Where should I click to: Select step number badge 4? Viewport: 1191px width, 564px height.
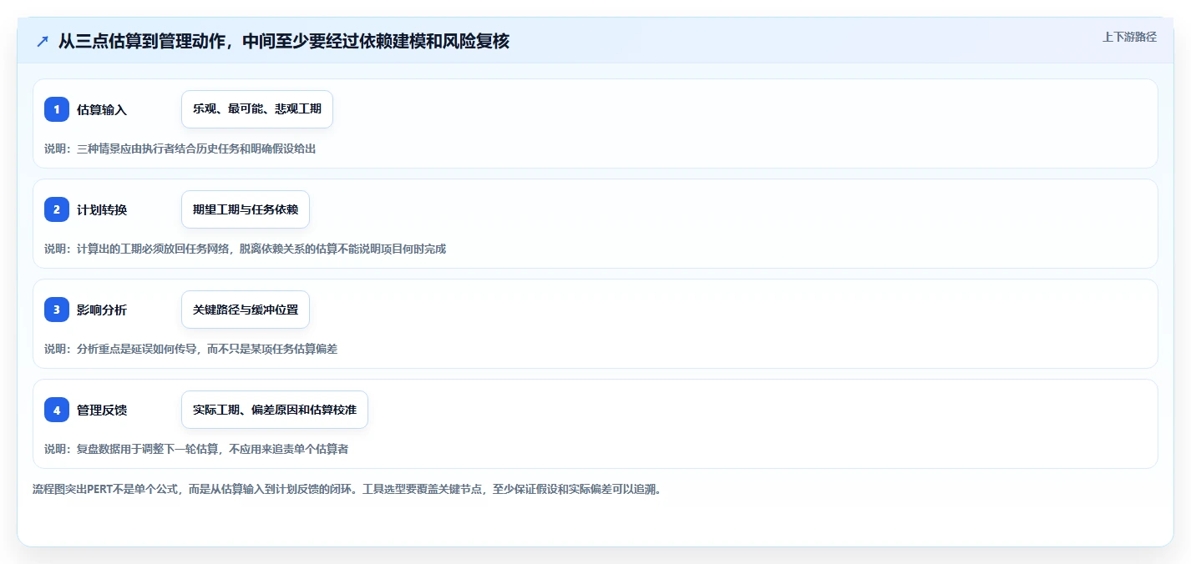click(57, 410)
